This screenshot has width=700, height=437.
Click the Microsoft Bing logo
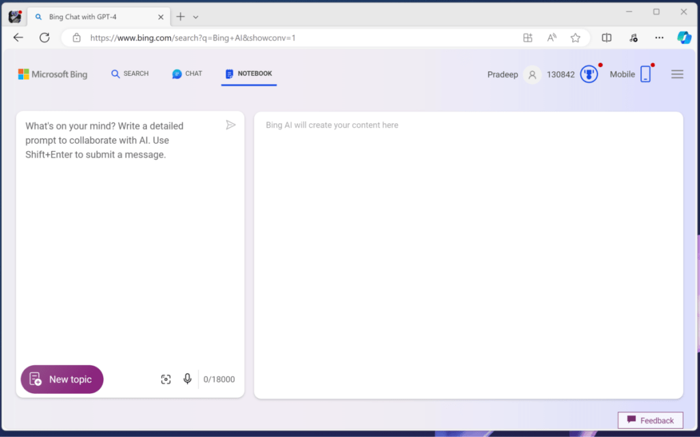pos(52,74)
